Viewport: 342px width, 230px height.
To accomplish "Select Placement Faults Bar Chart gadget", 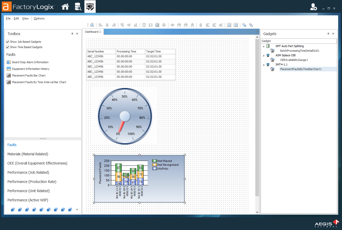I will pos(29,75).
